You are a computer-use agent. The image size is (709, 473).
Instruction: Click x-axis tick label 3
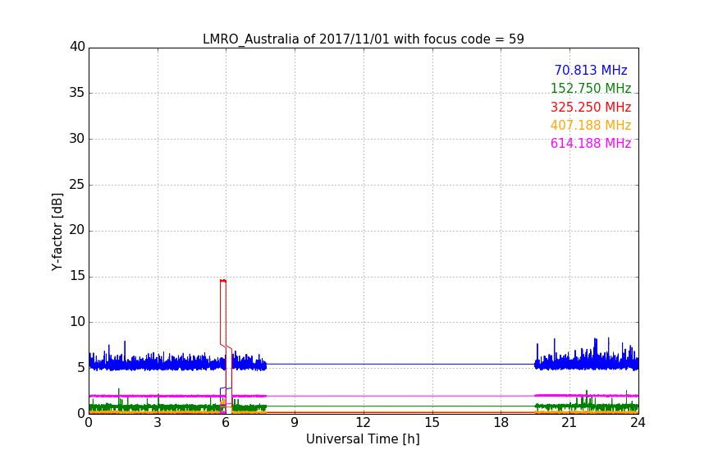coord(158,423)
